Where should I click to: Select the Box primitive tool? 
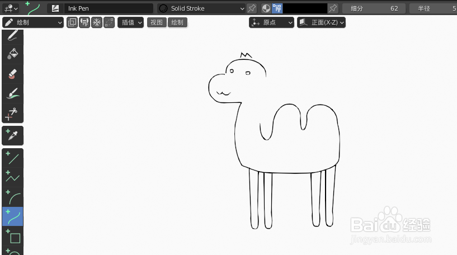click(12, 236)
